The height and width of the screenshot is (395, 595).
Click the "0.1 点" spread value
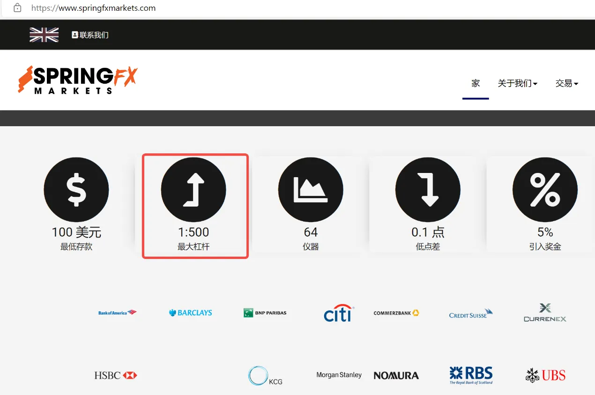(428, 232)
